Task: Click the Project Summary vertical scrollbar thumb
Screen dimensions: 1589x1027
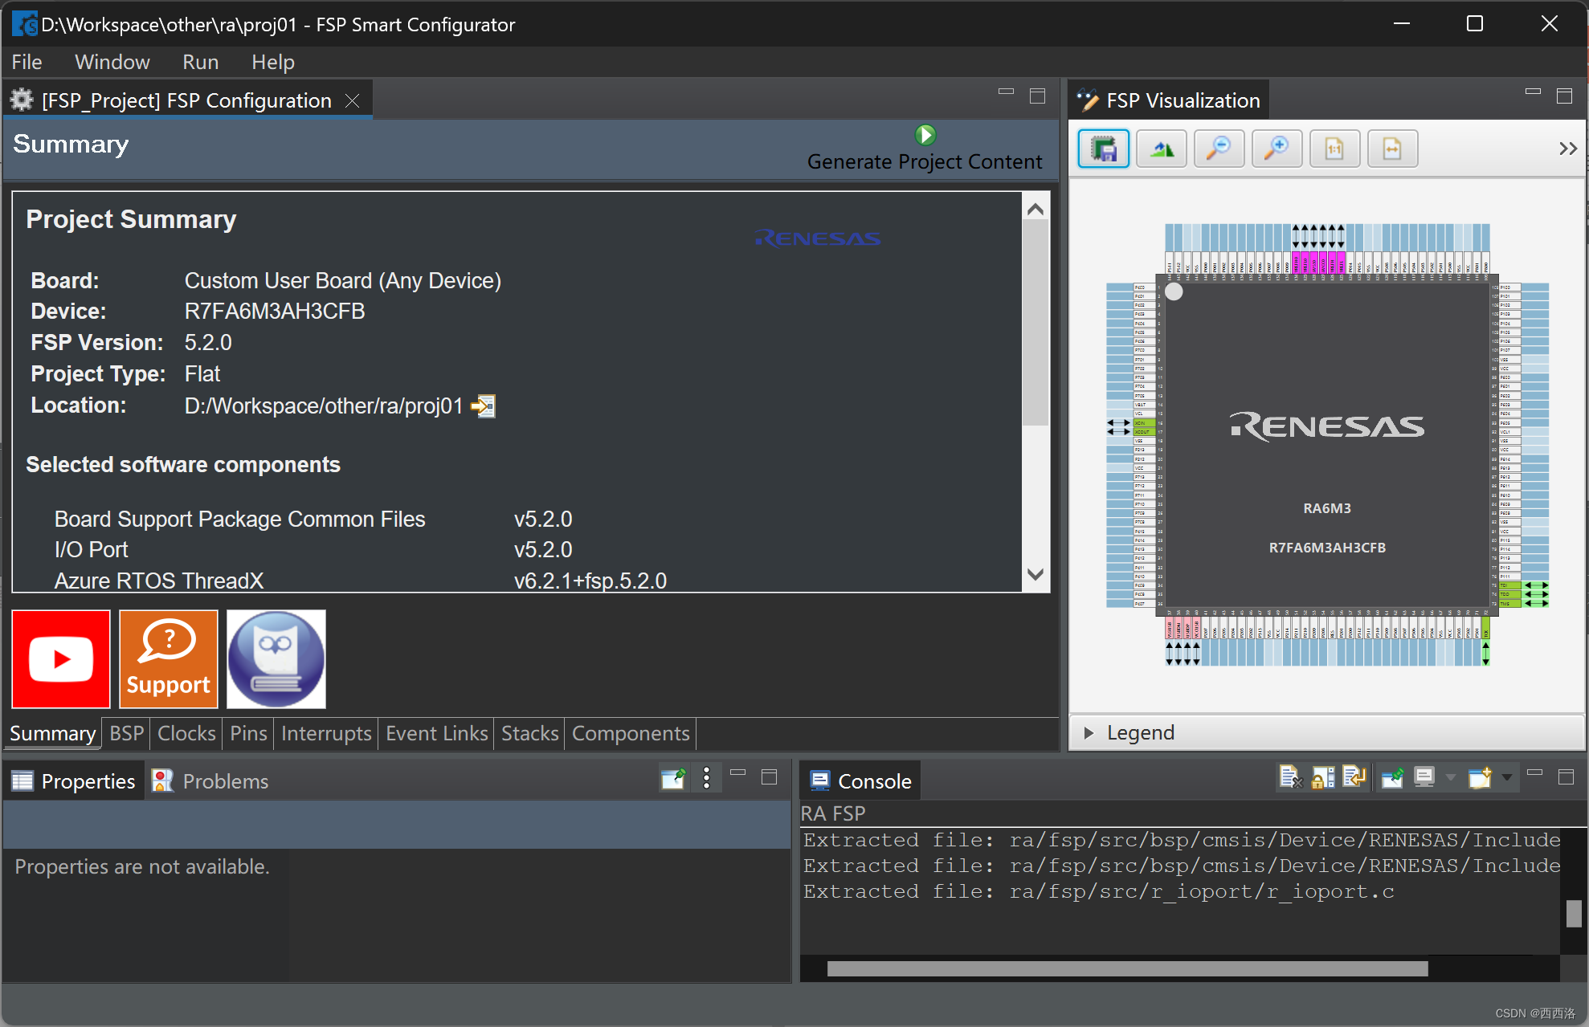Action: [1036, 323]
